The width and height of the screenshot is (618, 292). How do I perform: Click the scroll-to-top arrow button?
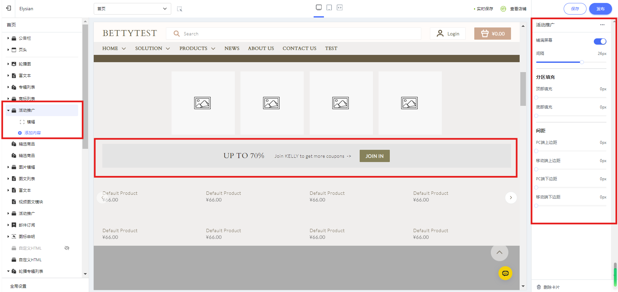coord(499,253)
